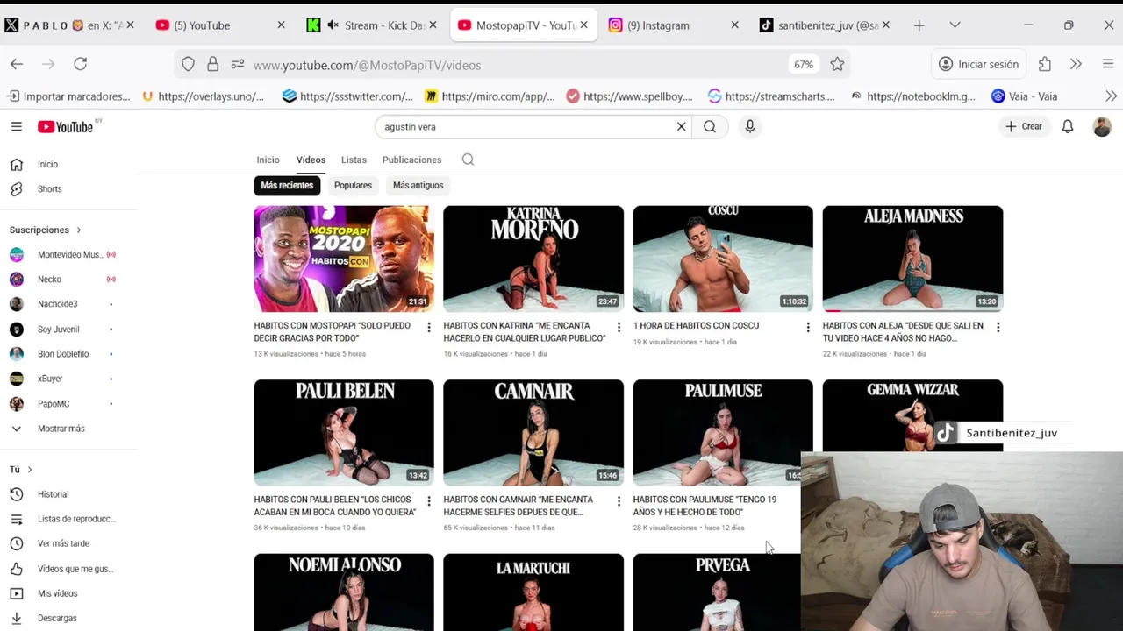This screenshot has width=1123, height=631.
Task: Show more bookmarks chevron
Action: coord(1111,96)
